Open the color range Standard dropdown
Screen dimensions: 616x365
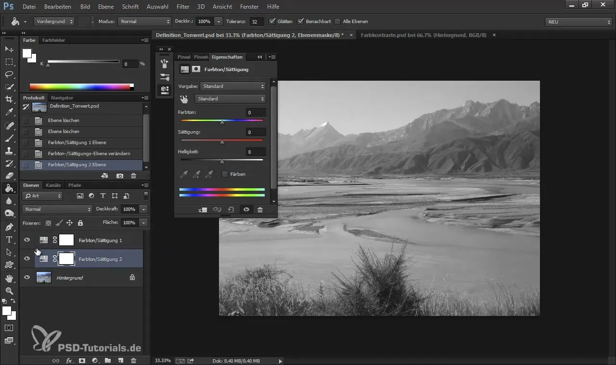230,99
